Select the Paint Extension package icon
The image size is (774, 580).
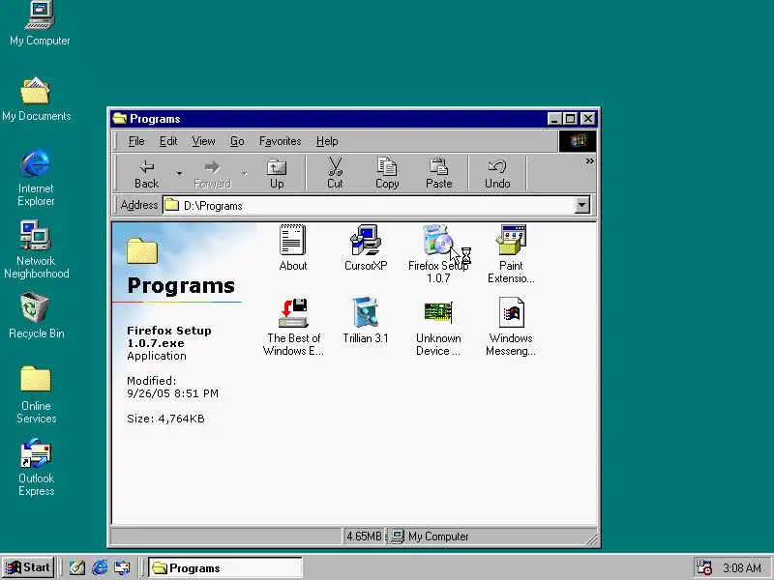point(511,241)
